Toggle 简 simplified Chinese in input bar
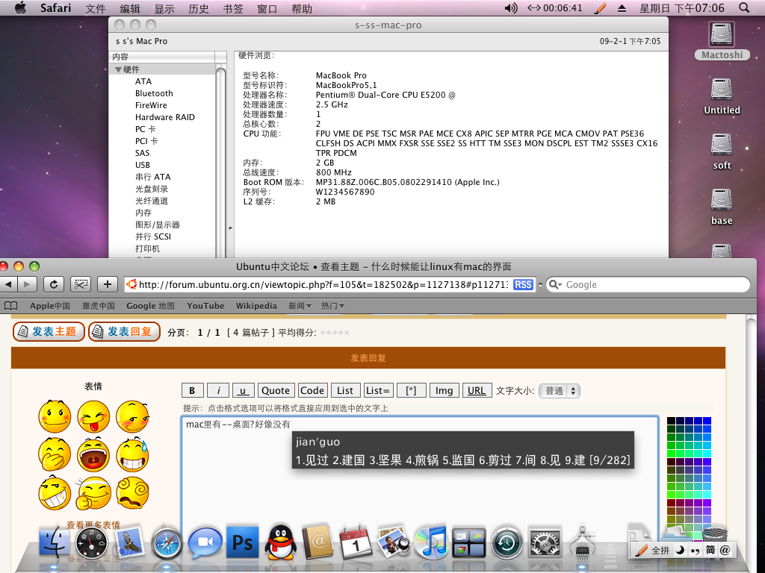 (710, 550)
